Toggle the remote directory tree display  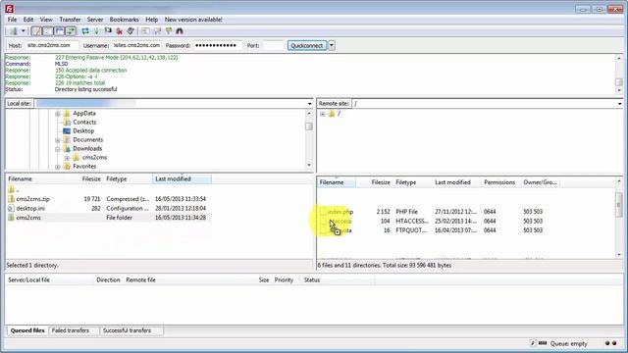tap(59, 30)
